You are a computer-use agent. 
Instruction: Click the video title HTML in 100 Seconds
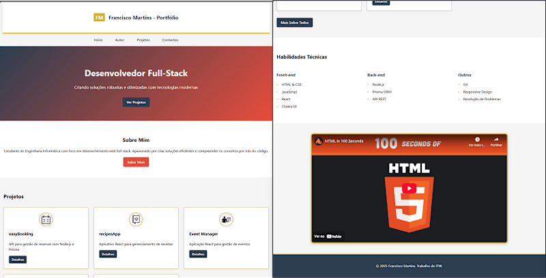(344, 141)
